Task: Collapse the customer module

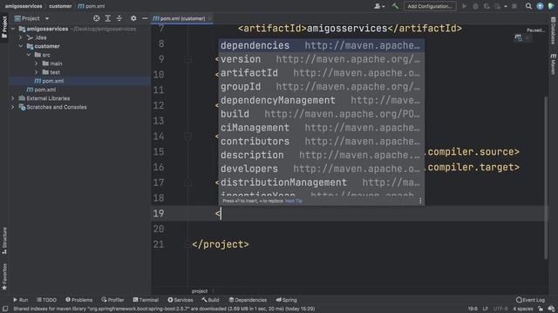Action: pyautogui.click(x=21, y=46)
